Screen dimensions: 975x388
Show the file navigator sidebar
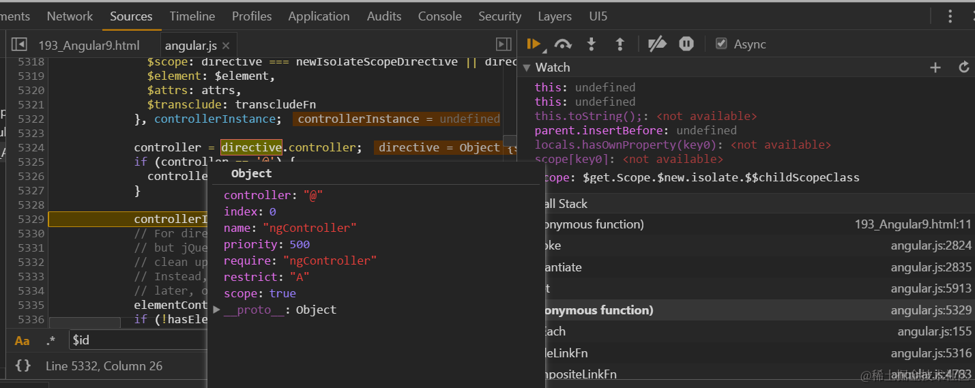coord(19,44)
